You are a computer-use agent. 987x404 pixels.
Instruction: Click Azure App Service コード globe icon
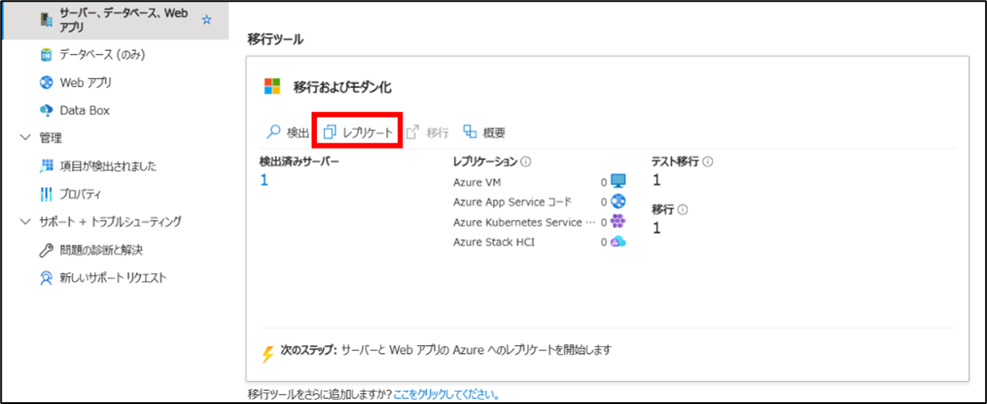[619, 201]
